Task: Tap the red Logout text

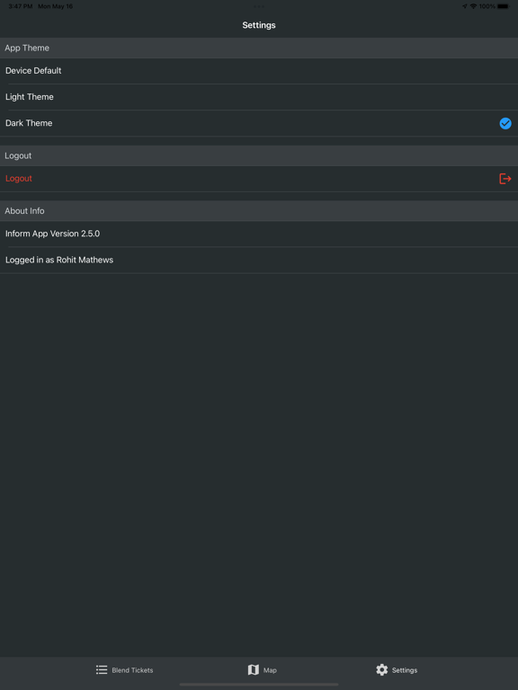Action: click(x=19, y=179)
